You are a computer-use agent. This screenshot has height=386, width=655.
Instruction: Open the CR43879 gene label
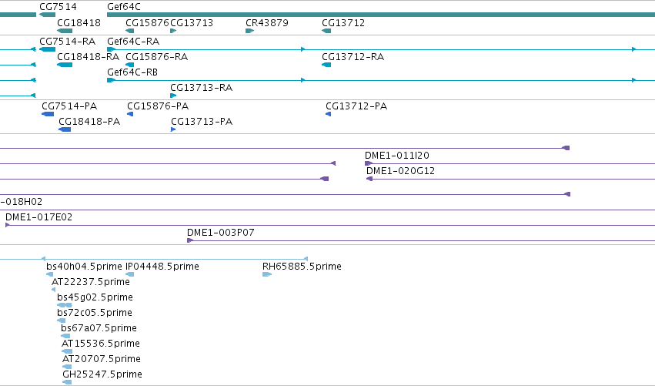tap(266, 22)
